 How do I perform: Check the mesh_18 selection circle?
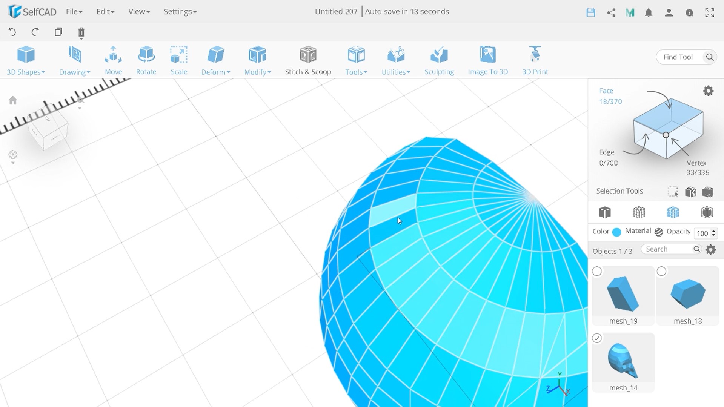coord(661,271)
